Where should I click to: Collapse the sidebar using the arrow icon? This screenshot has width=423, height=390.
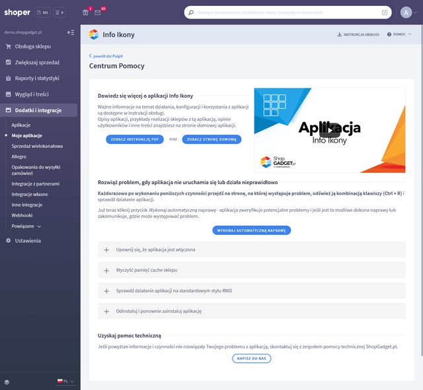pos(71,32)
